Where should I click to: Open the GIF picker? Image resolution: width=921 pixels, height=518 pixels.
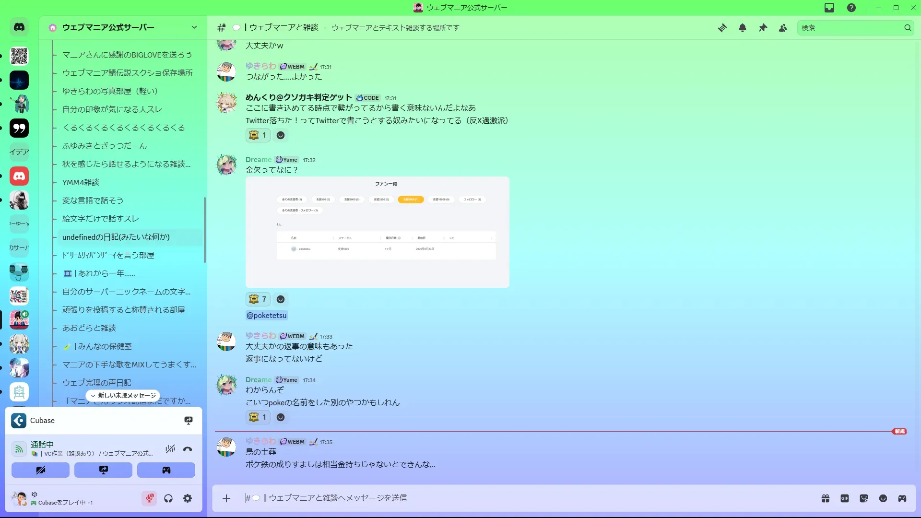coord(845,498)
